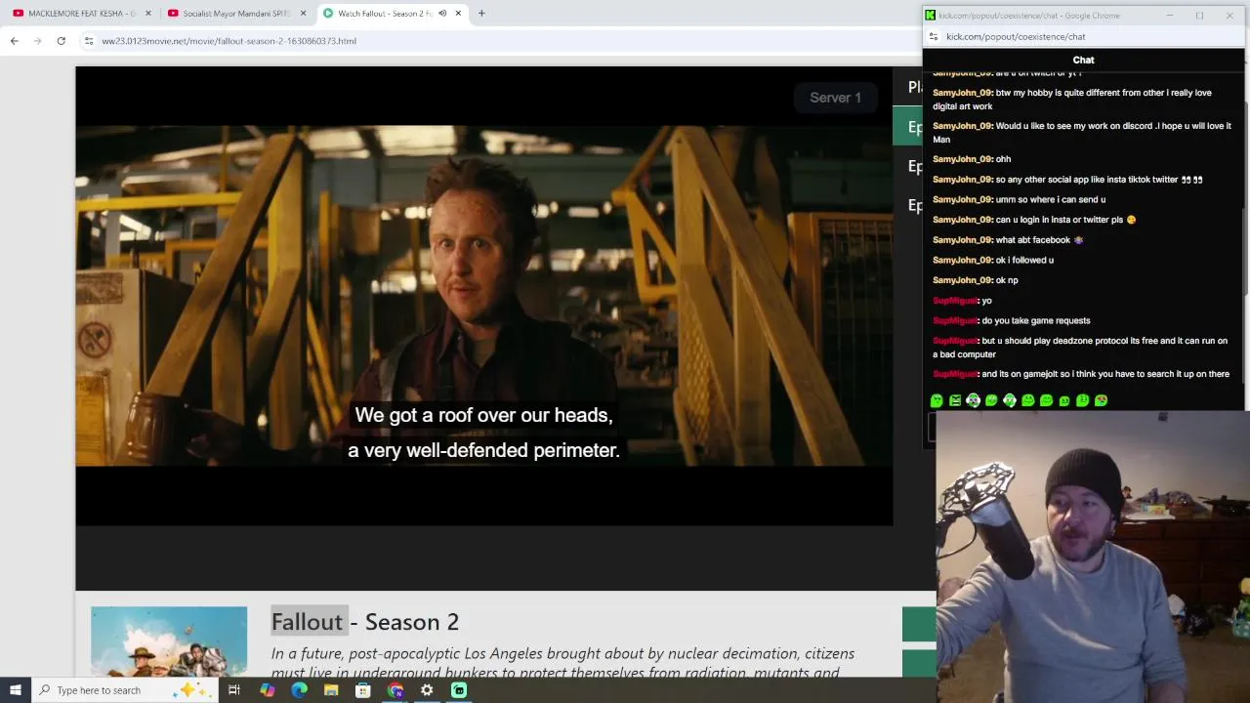Insert the square angry-face Kick emote
Viewport: 1250px width, 703px height.
tap(955, 400)
